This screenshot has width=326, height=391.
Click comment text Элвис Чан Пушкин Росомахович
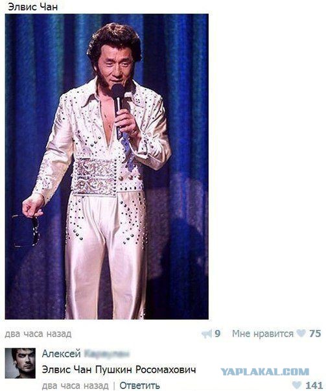click(x=119, y=370)
